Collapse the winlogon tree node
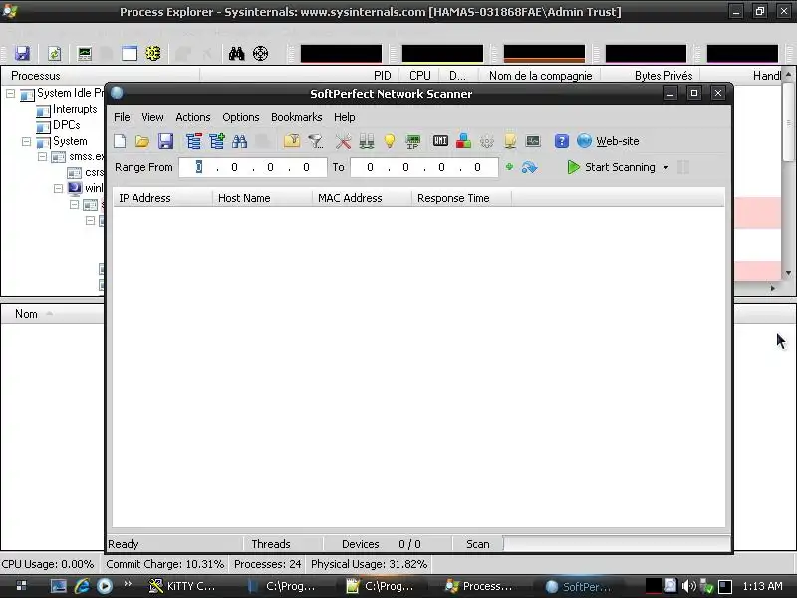The width and height of the screenshot is (797, 598). 58,188
